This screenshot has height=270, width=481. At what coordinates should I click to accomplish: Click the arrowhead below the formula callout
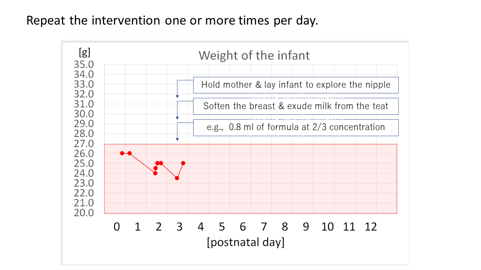point(177,139)
